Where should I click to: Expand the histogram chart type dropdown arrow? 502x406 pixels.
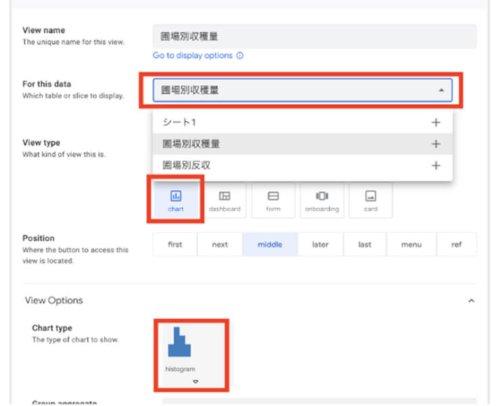[x=196, y=382]
